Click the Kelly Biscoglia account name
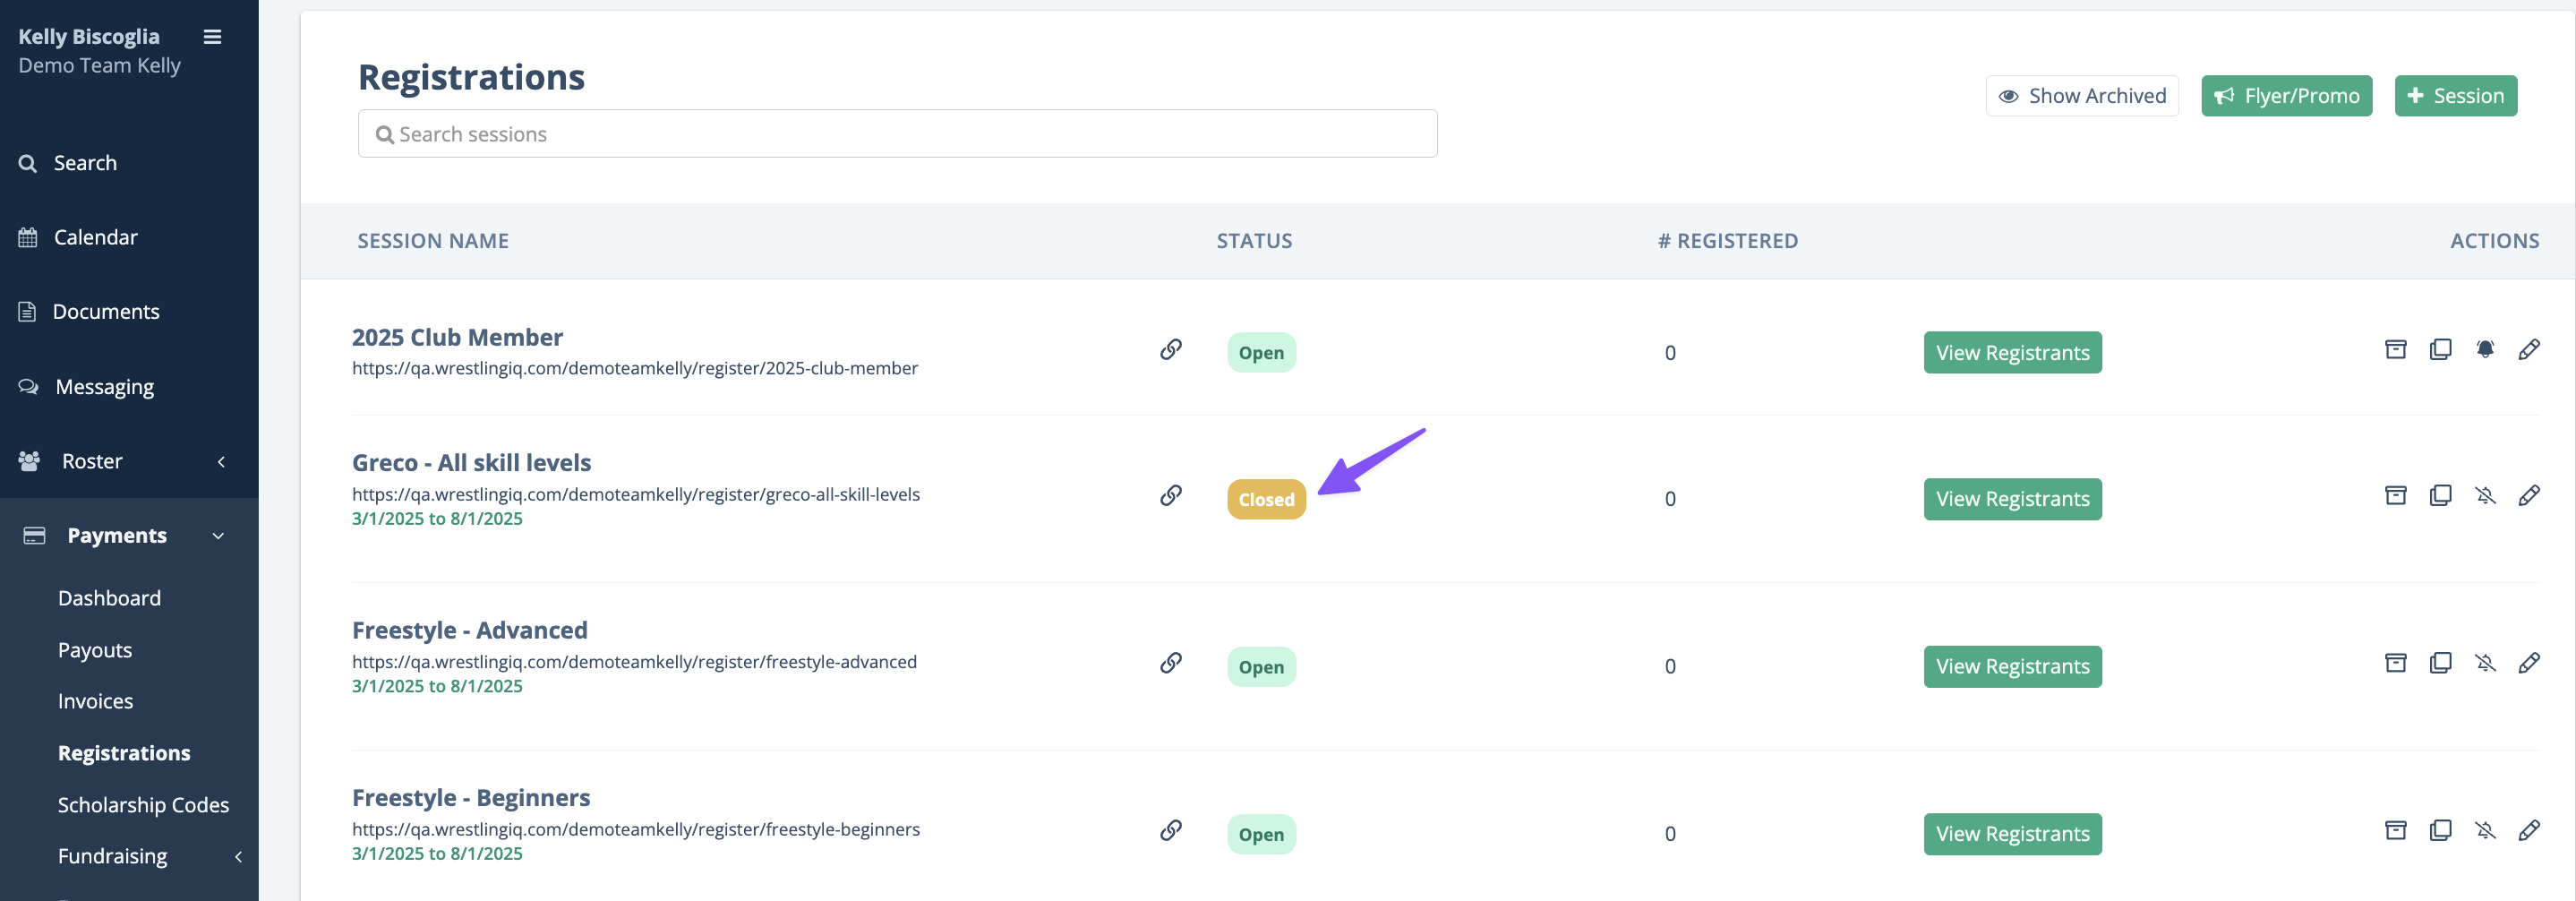 pos(89,37)
